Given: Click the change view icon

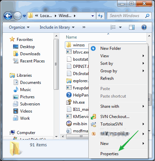Looking at the screenshot, I should point(113,27).
